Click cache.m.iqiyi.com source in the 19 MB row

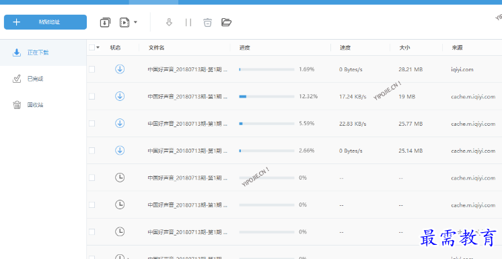[473, 97]
